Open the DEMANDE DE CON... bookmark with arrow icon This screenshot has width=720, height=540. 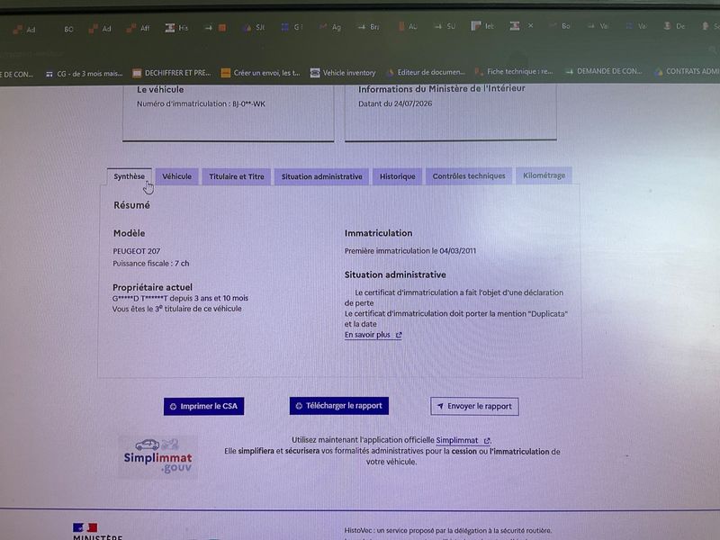(x=603, y=71)
